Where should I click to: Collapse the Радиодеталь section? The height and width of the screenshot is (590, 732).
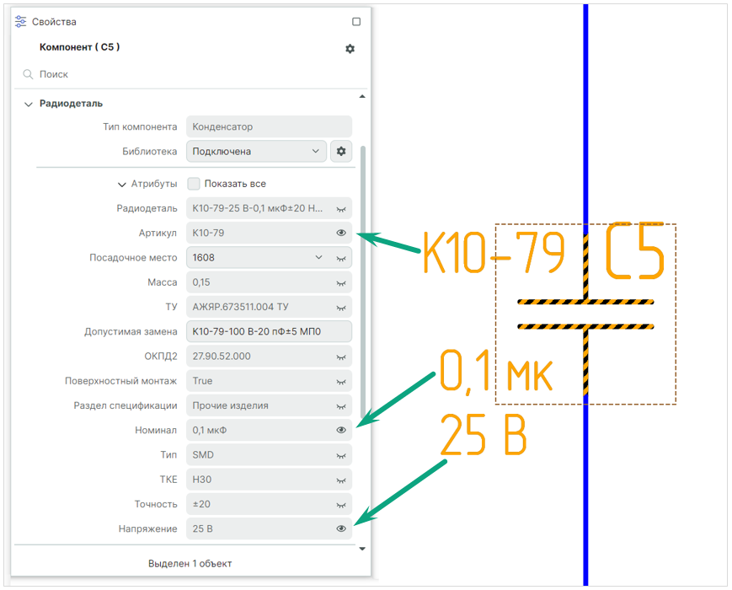tap(29, 104)
